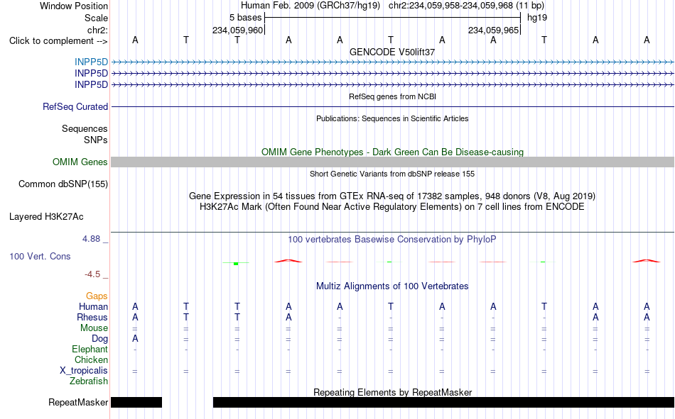This screenshot has height=419, width=675.
Task: Open the light-blue INPP5D transcript label
Action: click(91, 62)
